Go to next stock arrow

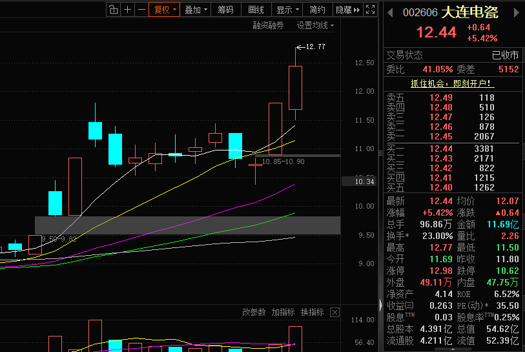coord(516,13)
